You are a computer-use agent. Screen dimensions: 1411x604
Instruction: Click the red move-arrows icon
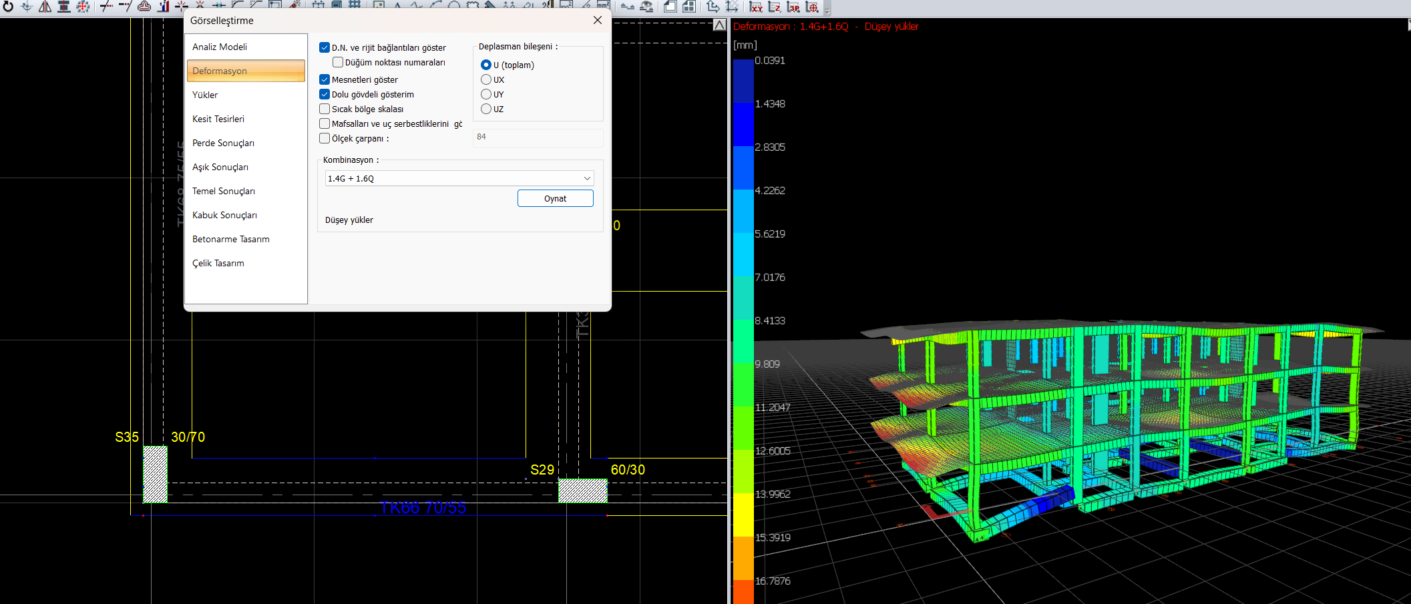click(x=83, y=6)
